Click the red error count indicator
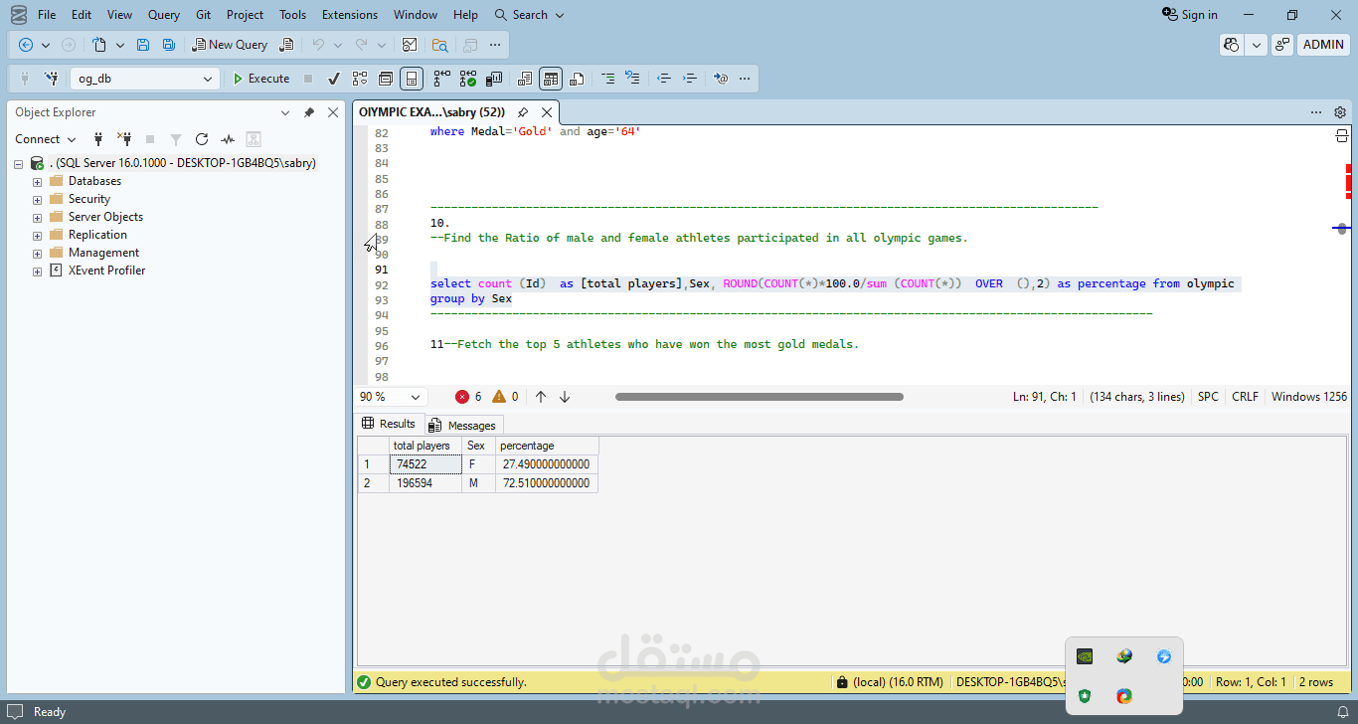Image resolution: width=1358 pixels, height=724 pixels. pos(468,397)
